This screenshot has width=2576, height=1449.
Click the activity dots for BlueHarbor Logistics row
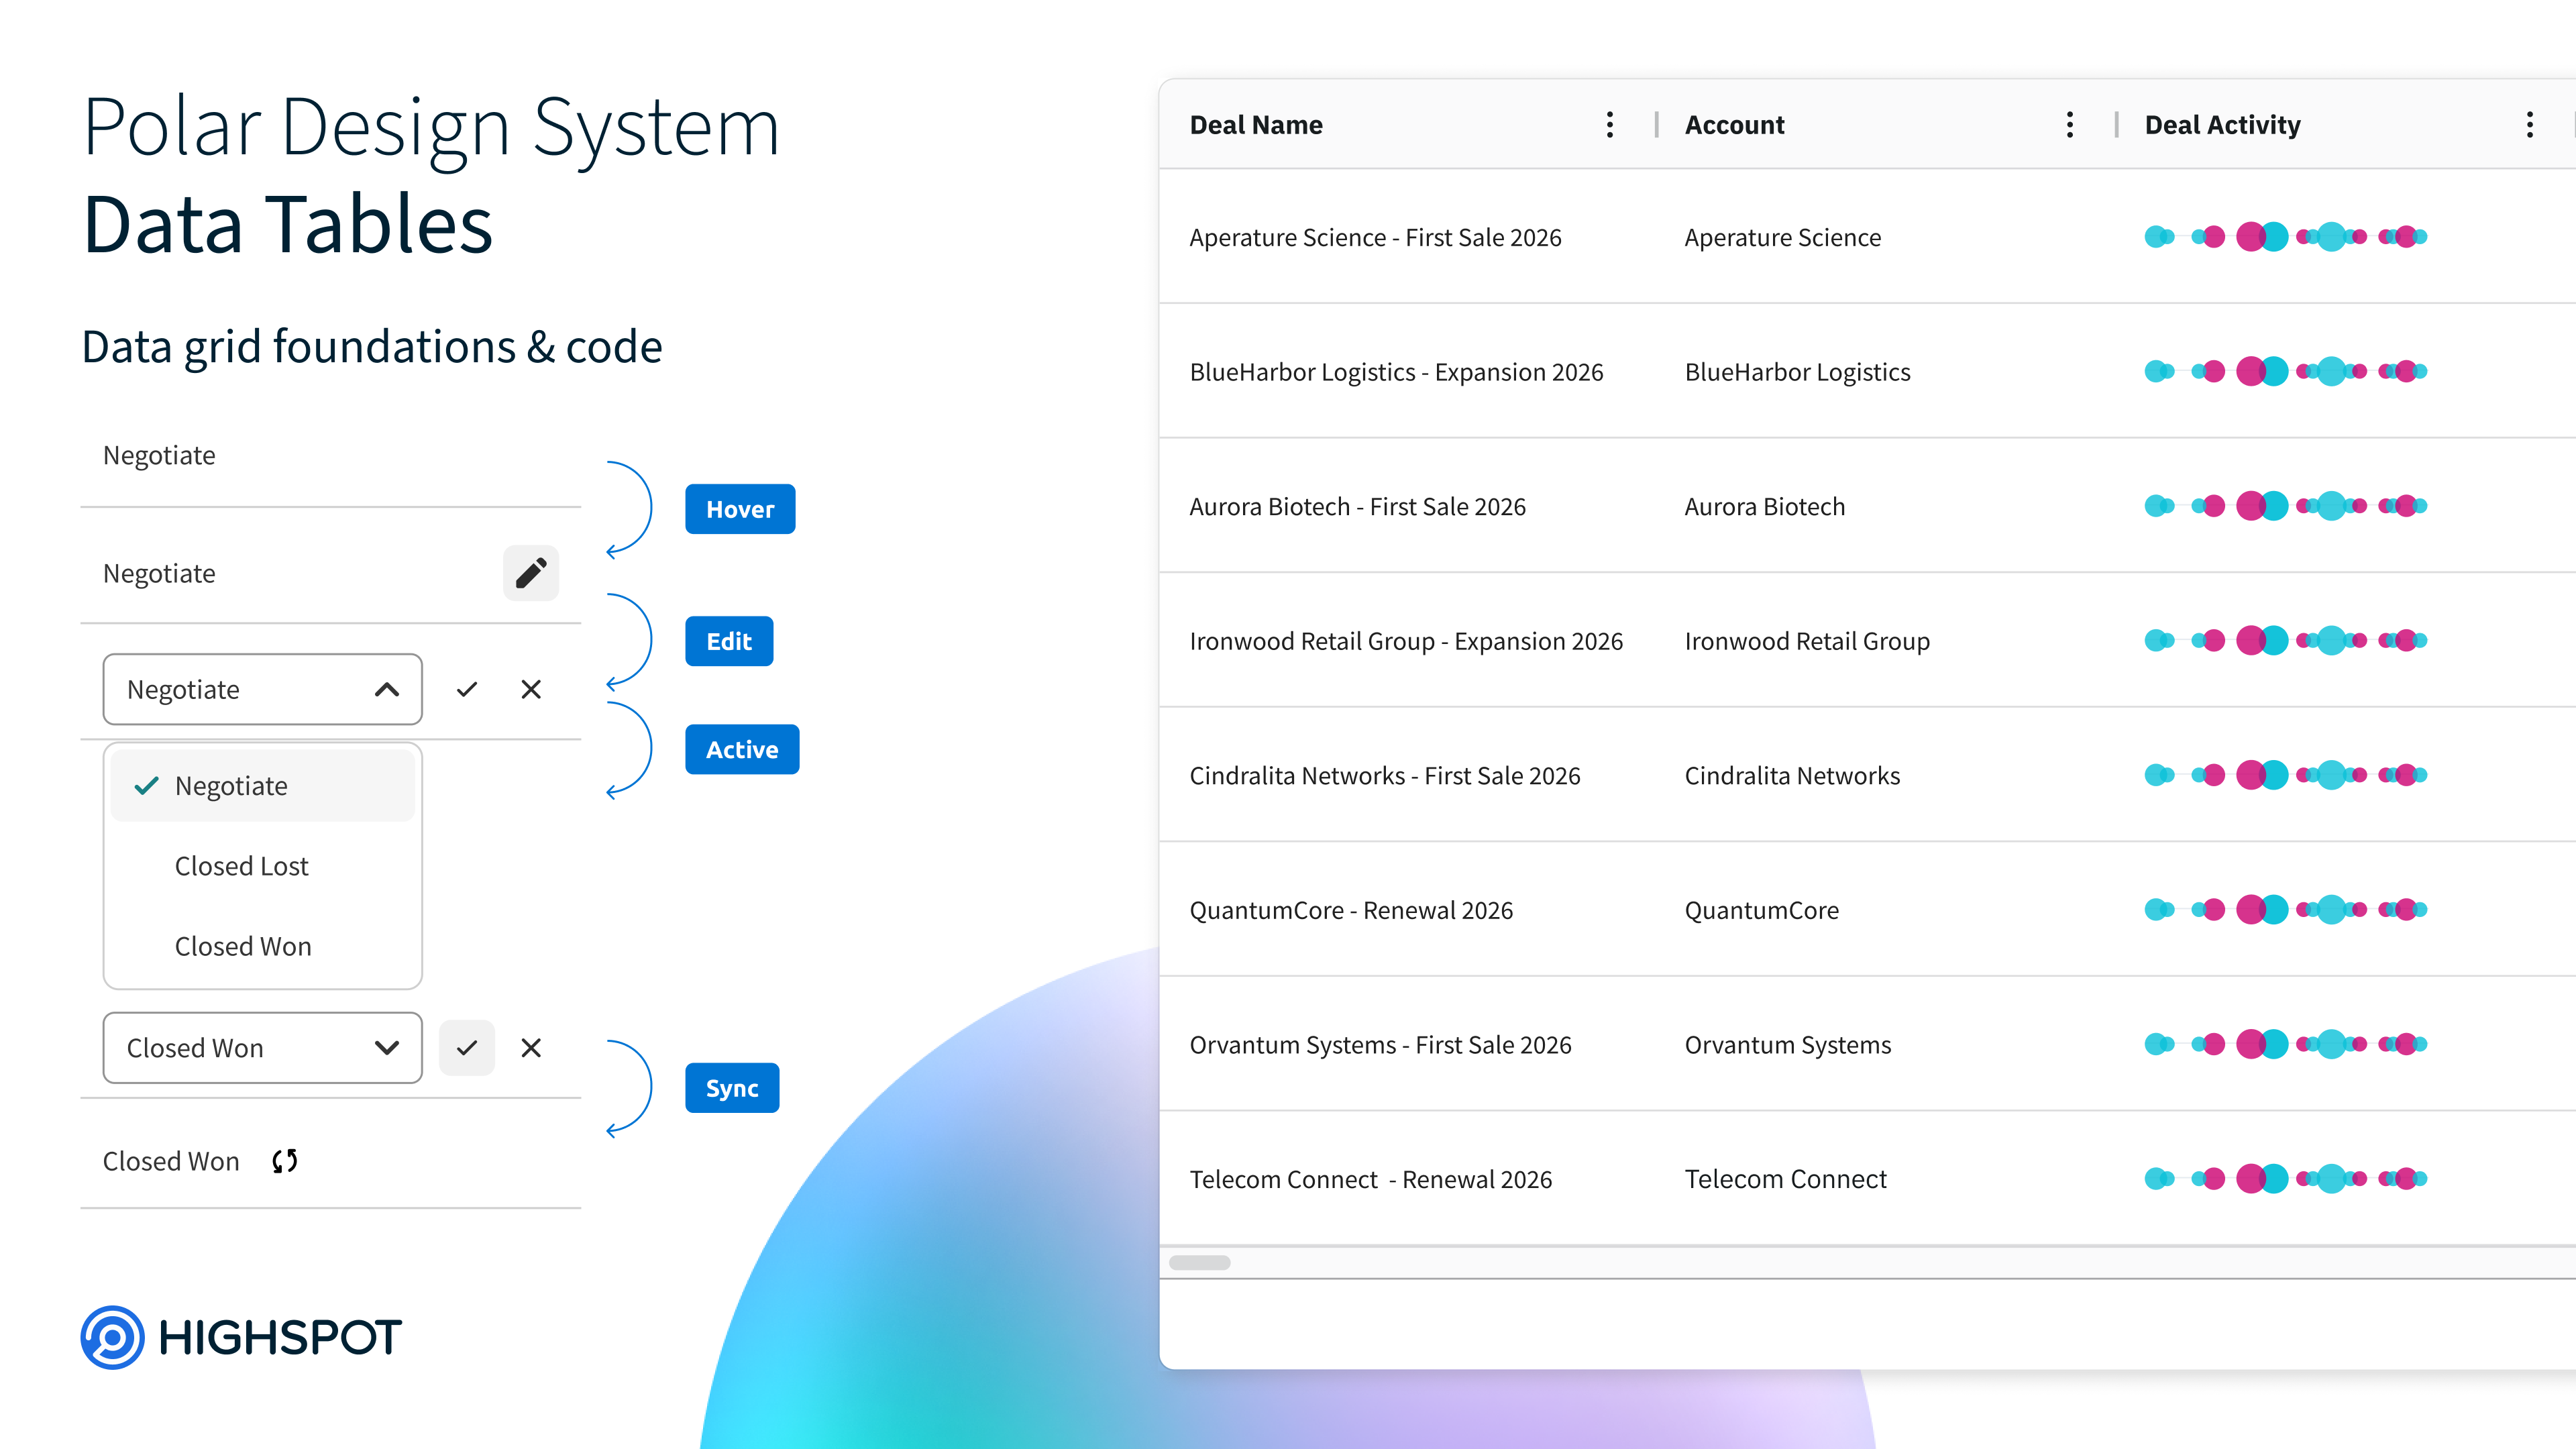[2286, 371]
